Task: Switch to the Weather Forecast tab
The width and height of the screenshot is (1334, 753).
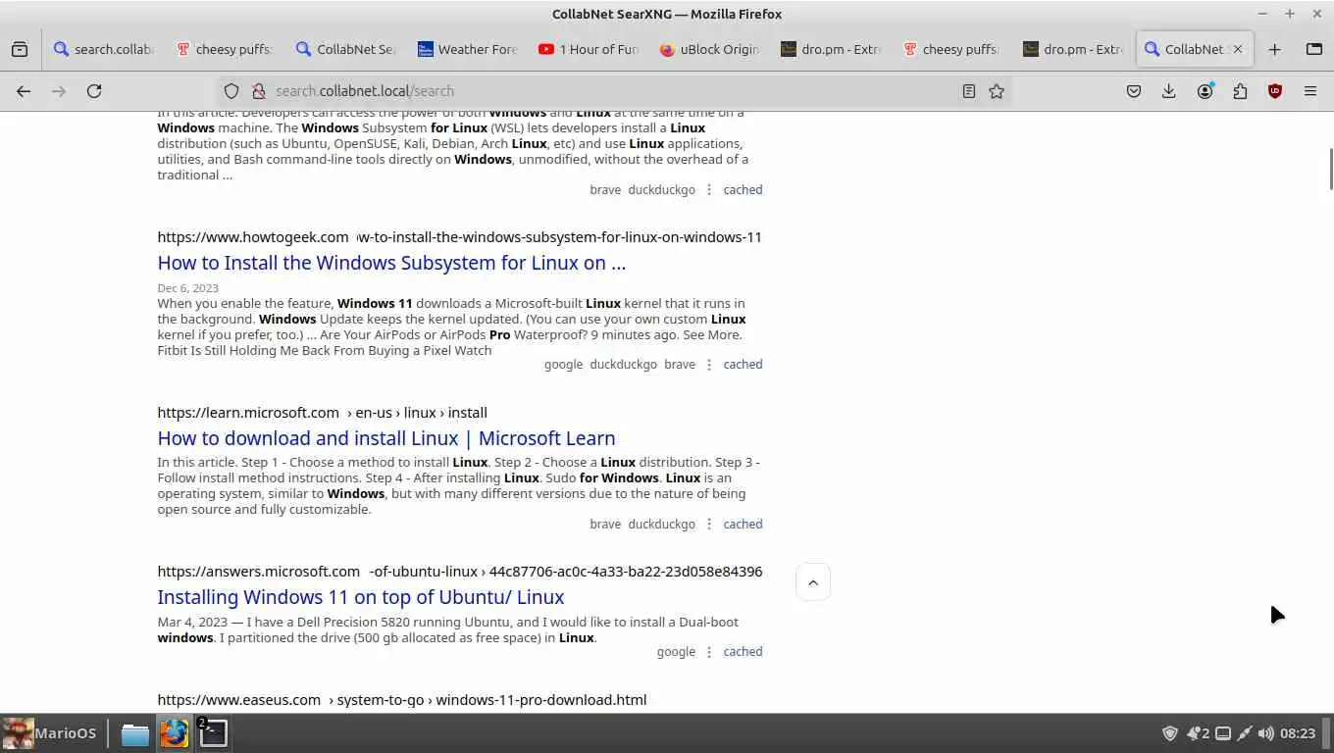Action: pos(468,49)
